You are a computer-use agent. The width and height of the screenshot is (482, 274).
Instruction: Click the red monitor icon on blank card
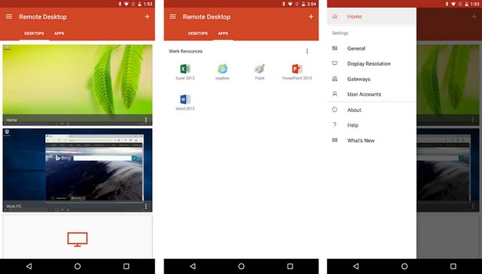(x=78, y=239)
